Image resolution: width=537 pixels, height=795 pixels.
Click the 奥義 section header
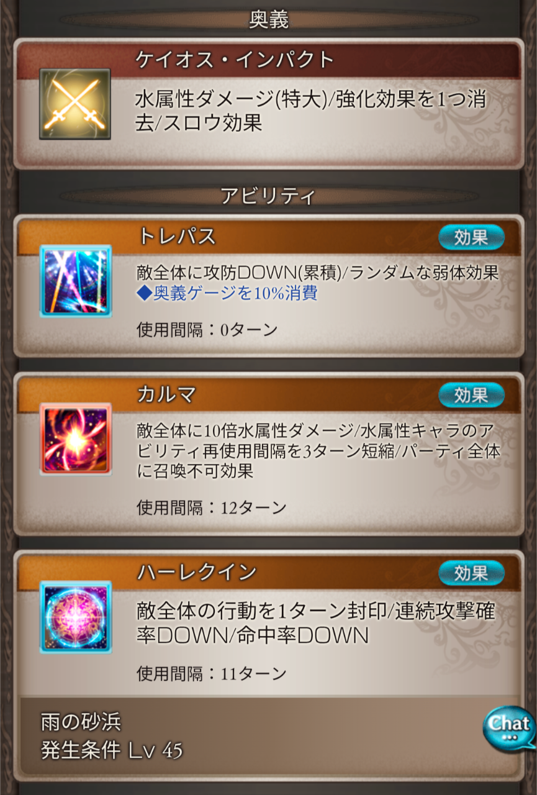point(269,19)
